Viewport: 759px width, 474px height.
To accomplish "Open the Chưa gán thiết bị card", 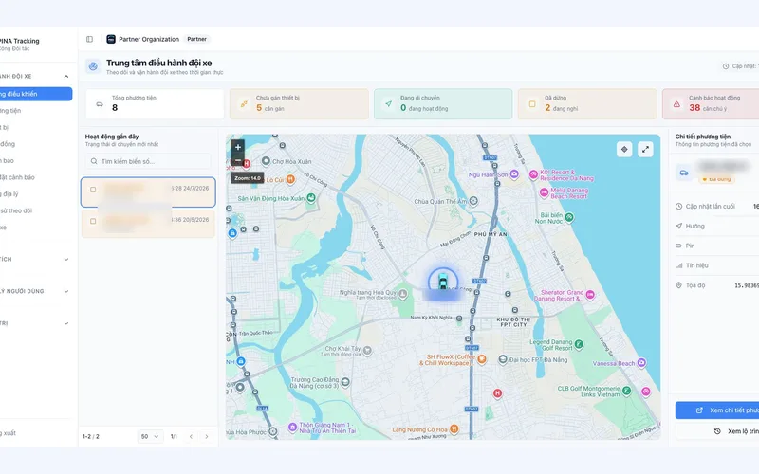I will click(299, 104).
